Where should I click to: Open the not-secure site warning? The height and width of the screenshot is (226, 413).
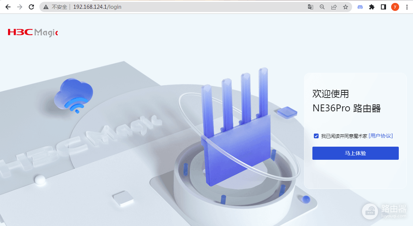click(x=55, y=7)
